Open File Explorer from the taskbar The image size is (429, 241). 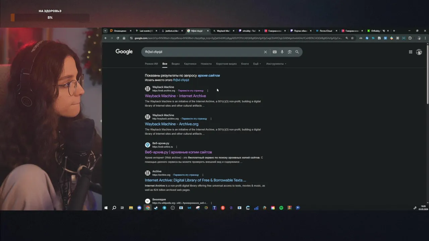(x=131, y=208)
